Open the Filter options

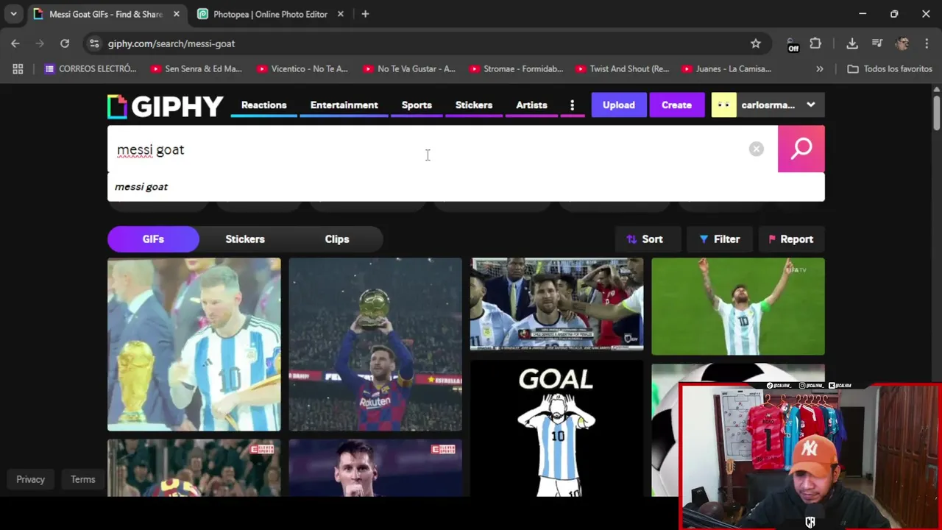(719, 239)
